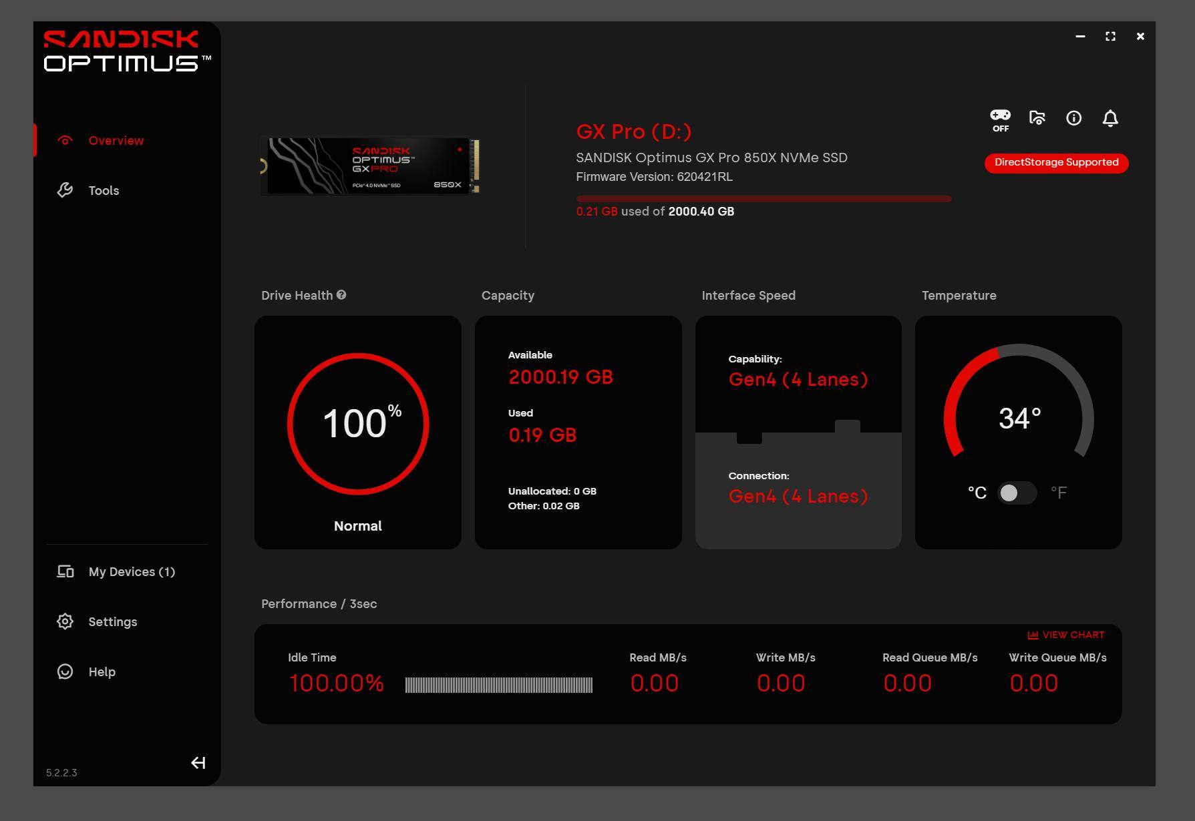Click the Used 0.19 GB value
Viewport: 1195px width, 821px height.
pyautogui.click(x=542, y=435)
